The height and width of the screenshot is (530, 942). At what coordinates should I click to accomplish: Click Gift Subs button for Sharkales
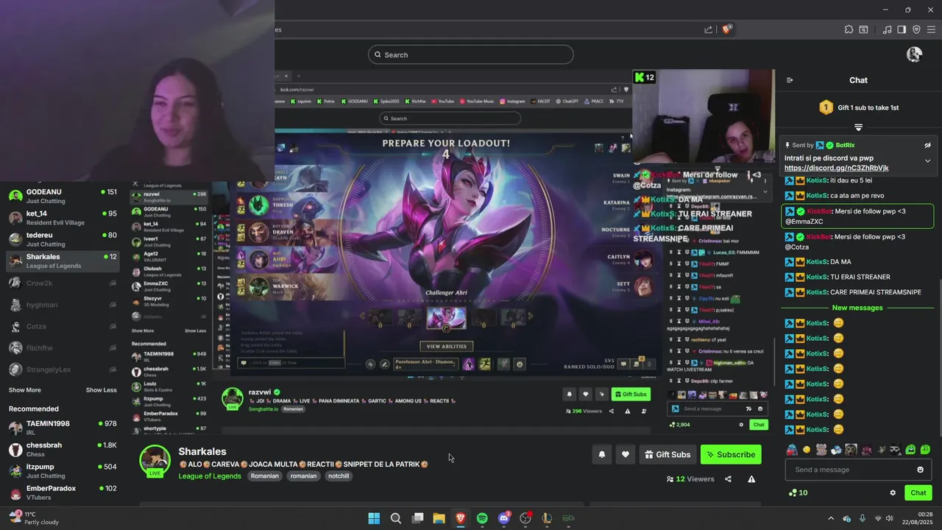[667, 455]
